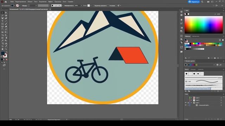Select the Type tool

[x=2, y=21]
